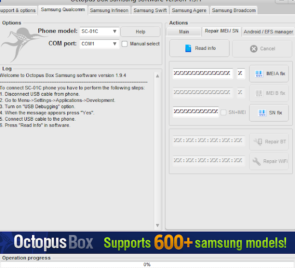The height and width of the screenshot is (268, 295).
Task: Click the Repair WiFi button label
Action: pyautogui.click(x=276, y=162)
